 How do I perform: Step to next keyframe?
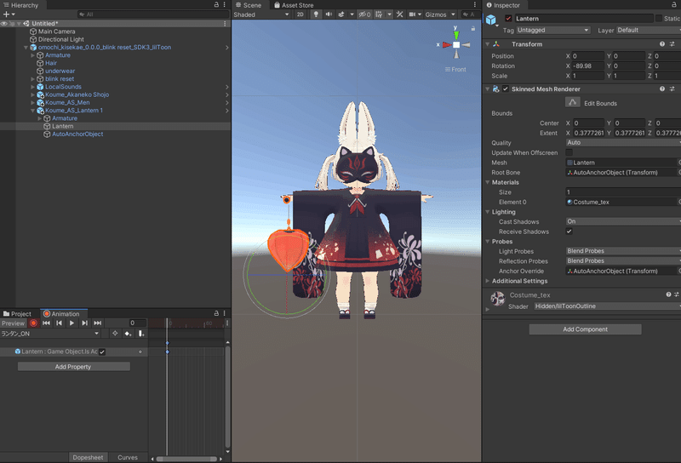(x=84, y=323)
